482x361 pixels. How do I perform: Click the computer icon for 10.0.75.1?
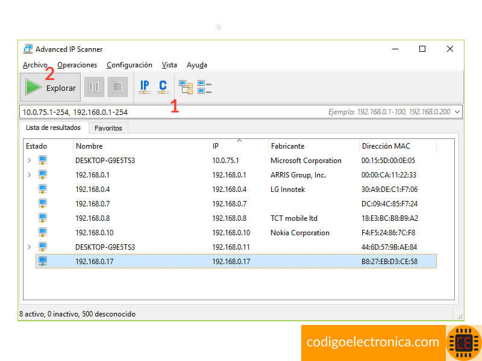point(43,160)
